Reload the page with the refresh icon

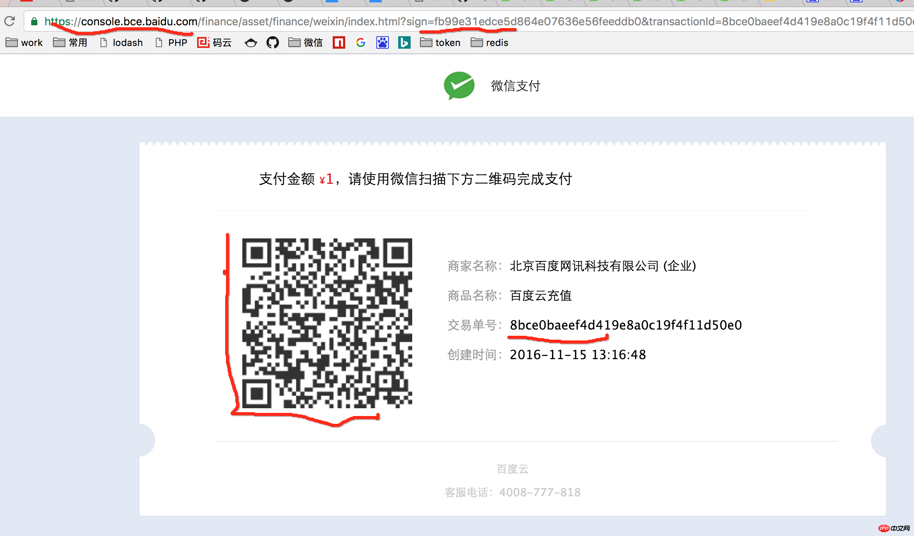[x=10, y=21]
